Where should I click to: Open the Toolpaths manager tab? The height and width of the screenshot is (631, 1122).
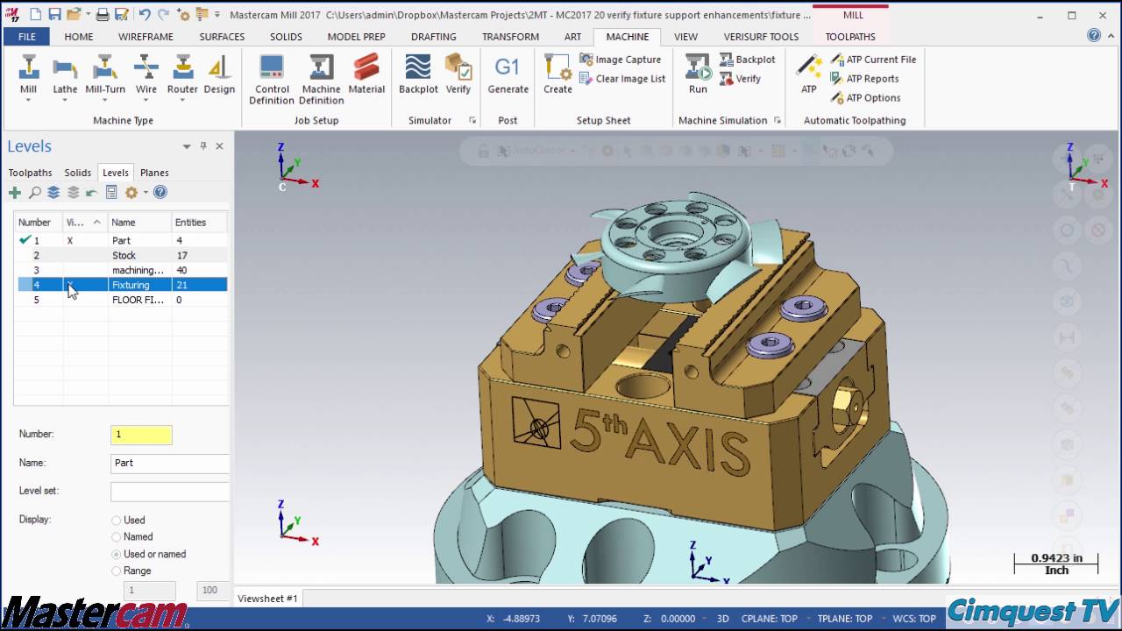31,173
